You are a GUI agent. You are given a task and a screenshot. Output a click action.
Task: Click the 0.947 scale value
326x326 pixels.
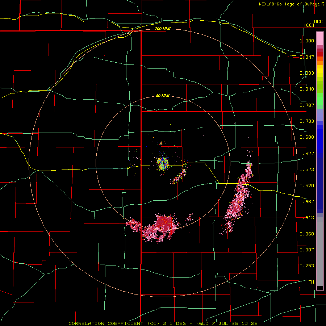pyautogui.click(x=307, y=57)
